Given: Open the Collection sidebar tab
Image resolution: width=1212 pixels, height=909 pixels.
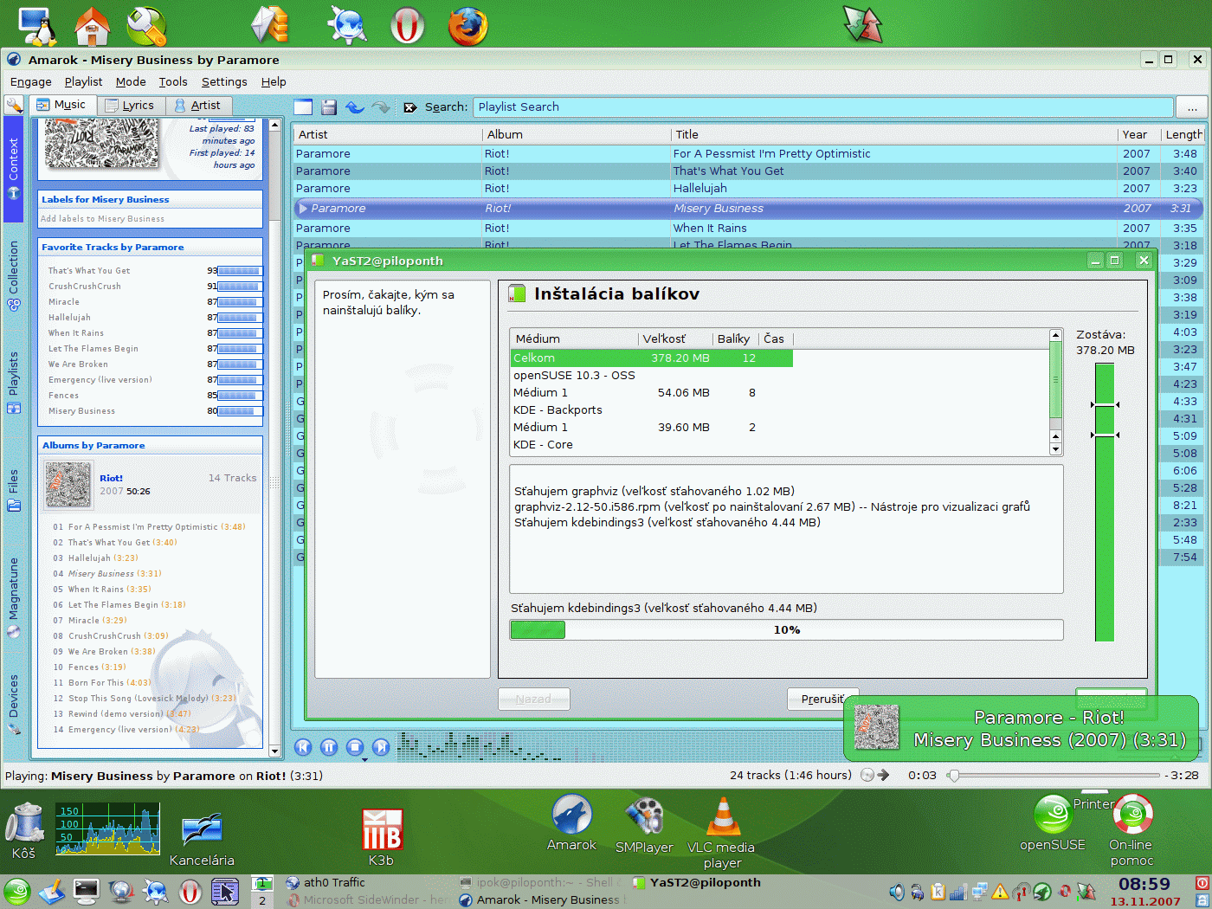Looking at the screenshot, I should click(13, 277).
